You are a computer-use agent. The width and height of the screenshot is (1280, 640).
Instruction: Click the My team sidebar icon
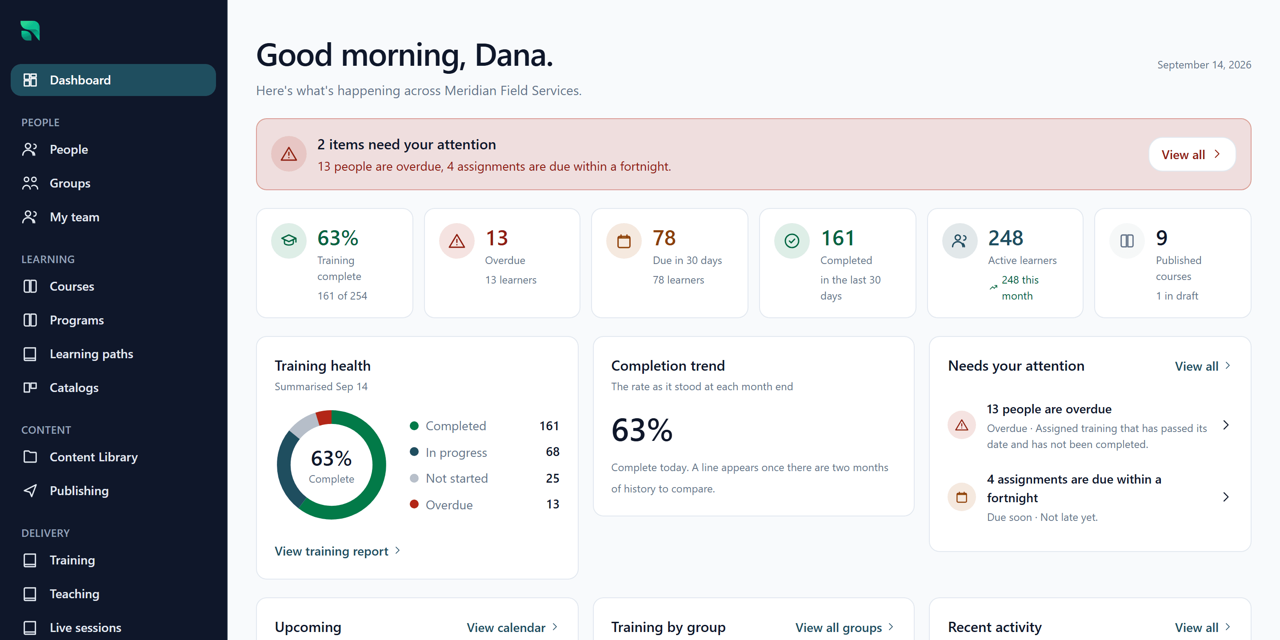click(x=30, y=216)
